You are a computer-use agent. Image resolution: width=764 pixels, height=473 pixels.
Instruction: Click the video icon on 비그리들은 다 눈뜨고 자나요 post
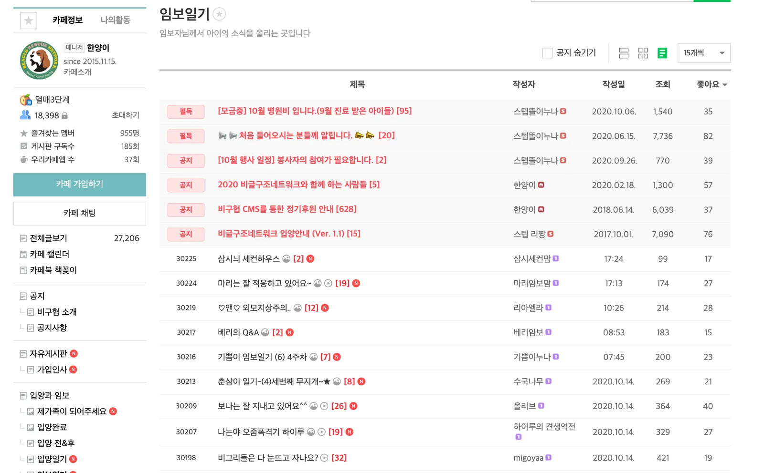324,458
